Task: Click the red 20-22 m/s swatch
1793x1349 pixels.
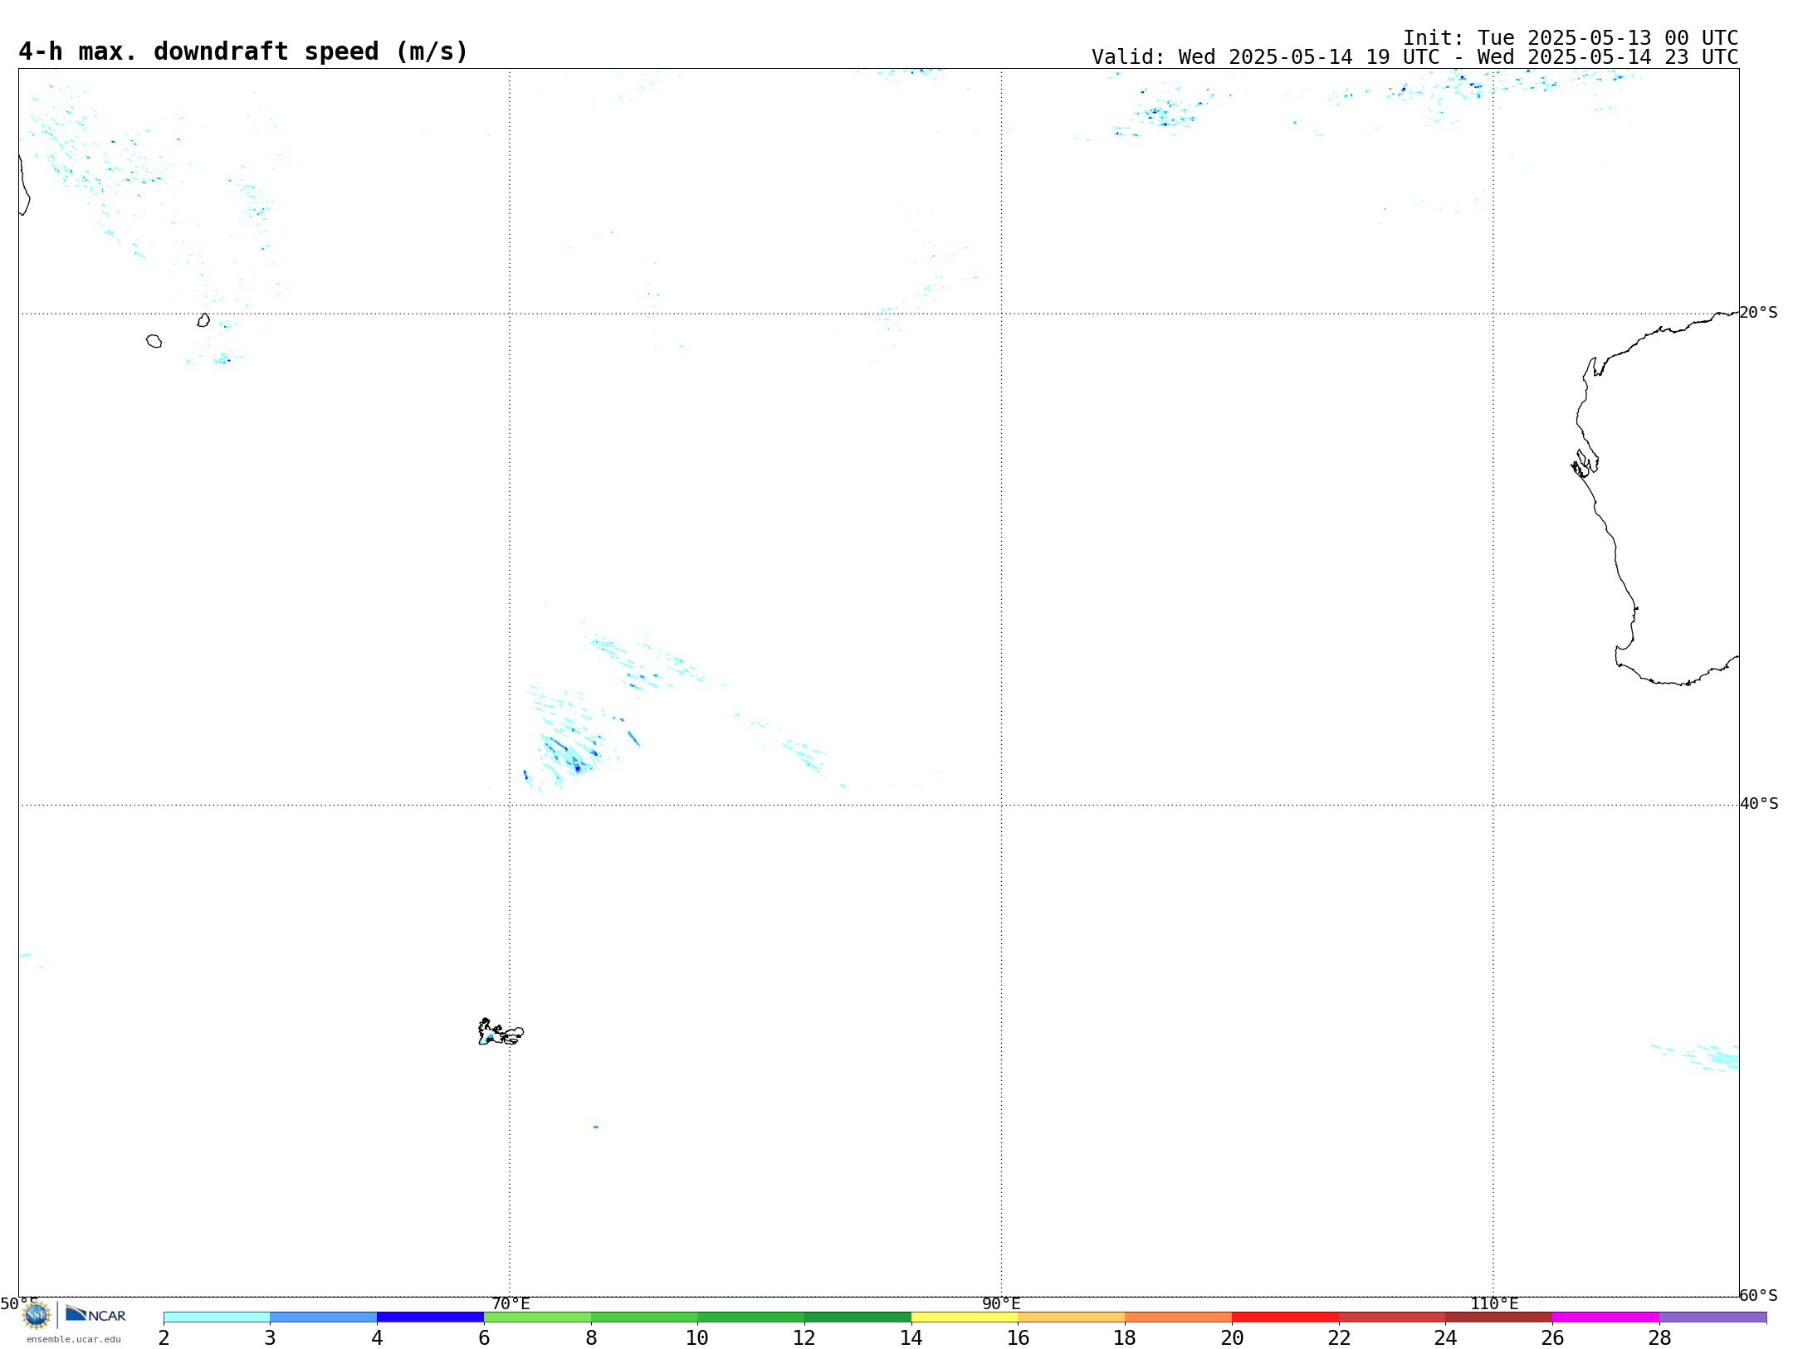Action: [x=1285, y=1317]
